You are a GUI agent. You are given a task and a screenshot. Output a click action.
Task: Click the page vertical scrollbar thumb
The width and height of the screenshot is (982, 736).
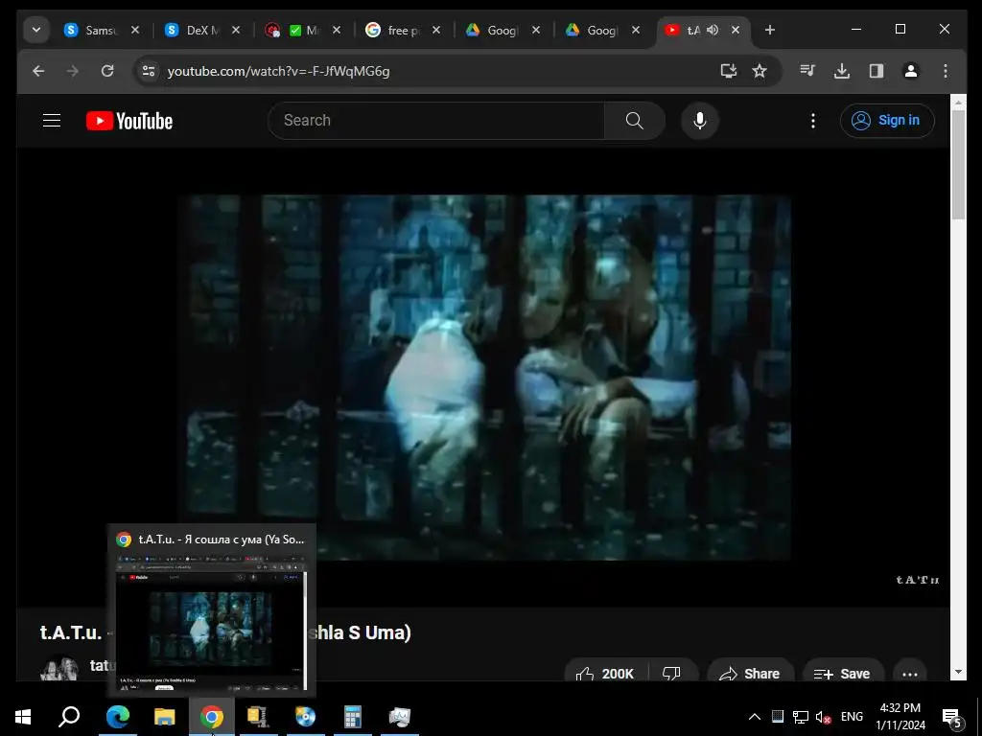pyautogui.click(x=958, y=165)
